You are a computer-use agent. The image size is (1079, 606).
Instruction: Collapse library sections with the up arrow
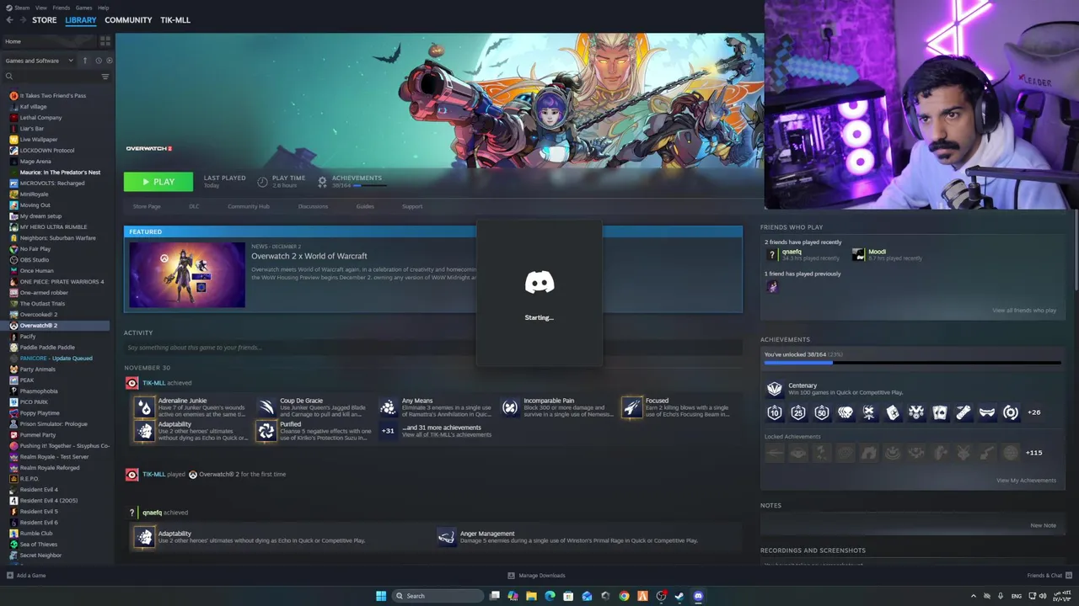84,61
